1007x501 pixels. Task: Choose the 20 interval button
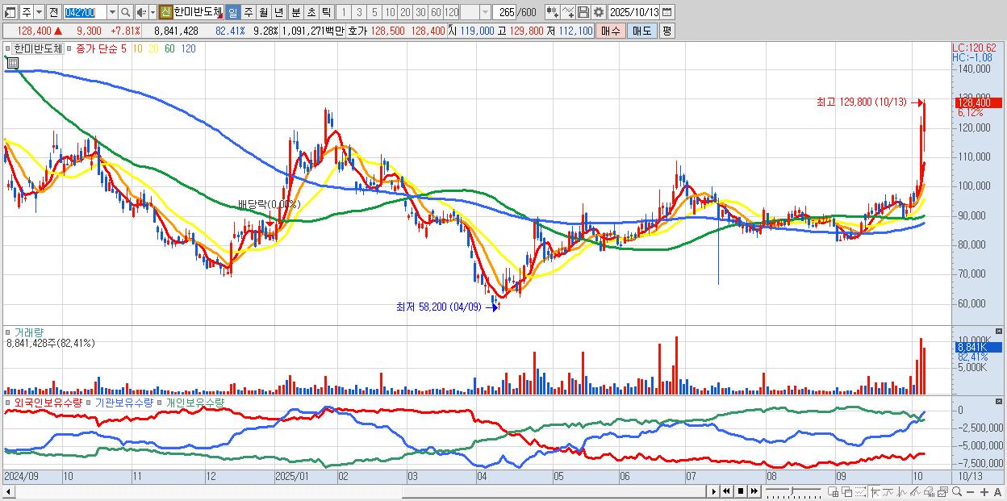pos(405,12)
